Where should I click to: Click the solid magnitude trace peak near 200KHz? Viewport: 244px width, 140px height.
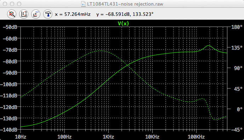tap(208, 45)
